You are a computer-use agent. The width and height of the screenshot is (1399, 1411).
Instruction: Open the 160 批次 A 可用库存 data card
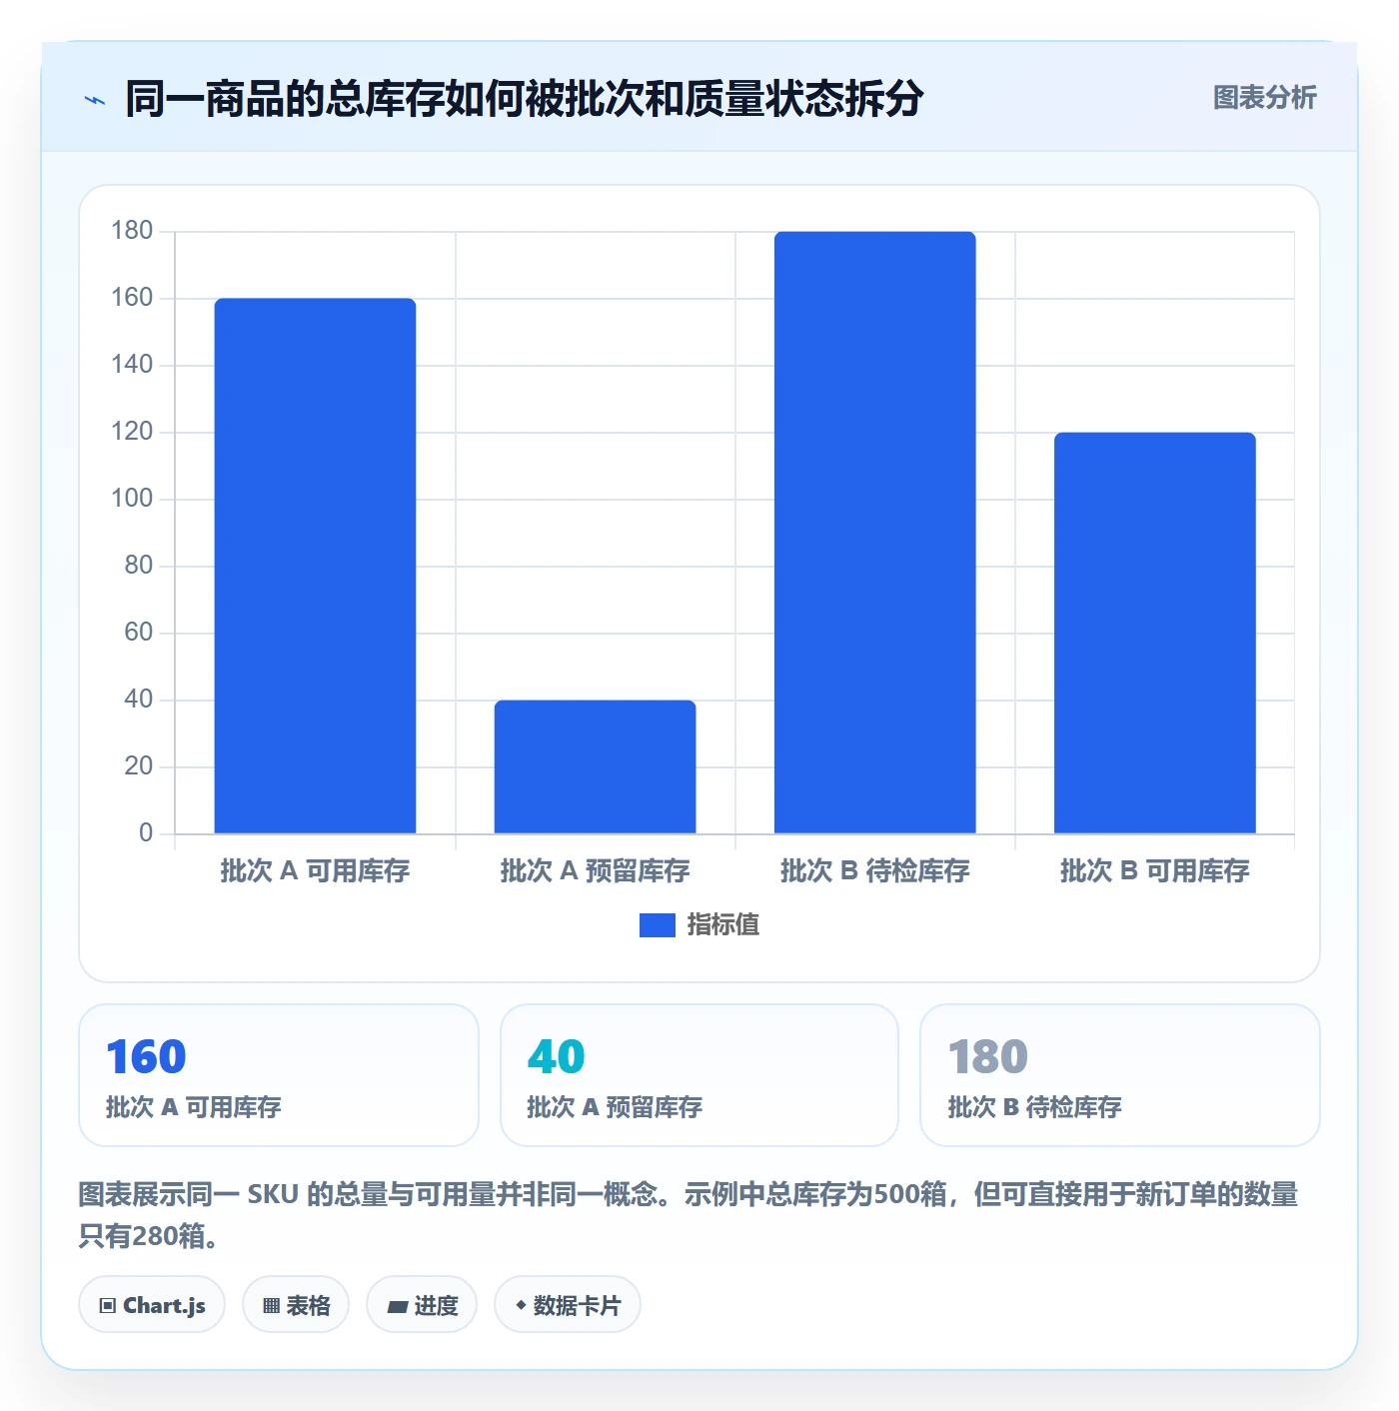tap(279, 1075)
